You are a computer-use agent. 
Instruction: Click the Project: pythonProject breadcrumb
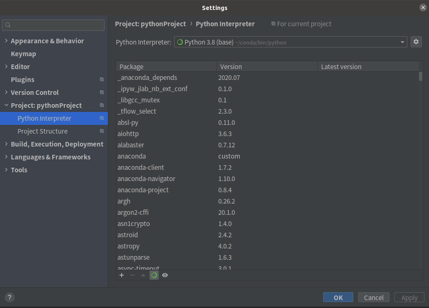(x=150, y=24)
